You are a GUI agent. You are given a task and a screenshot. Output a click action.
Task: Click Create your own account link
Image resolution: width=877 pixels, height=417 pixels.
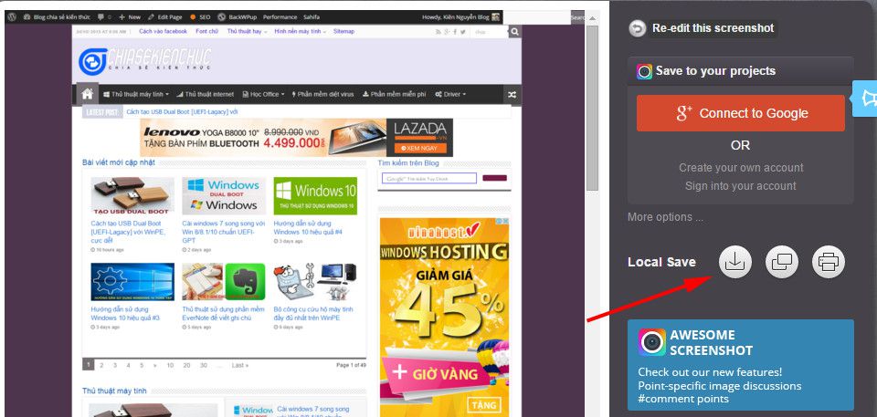point(741,168)
